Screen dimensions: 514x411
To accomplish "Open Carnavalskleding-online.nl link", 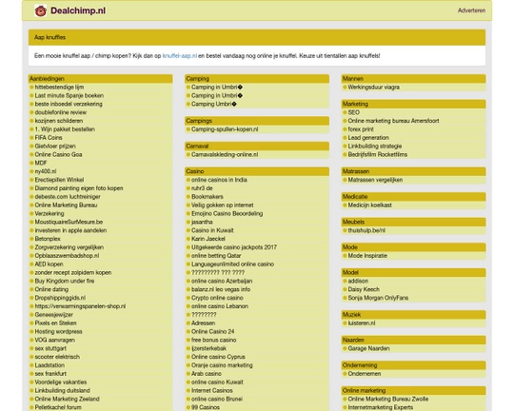I will click(225, 154).
